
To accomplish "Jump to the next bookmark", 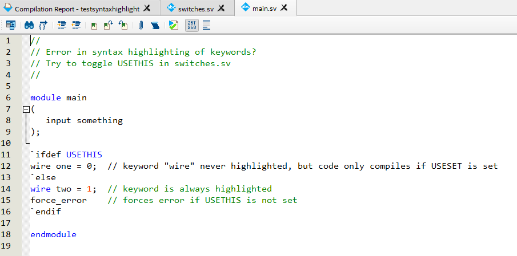I will [109, 25].
